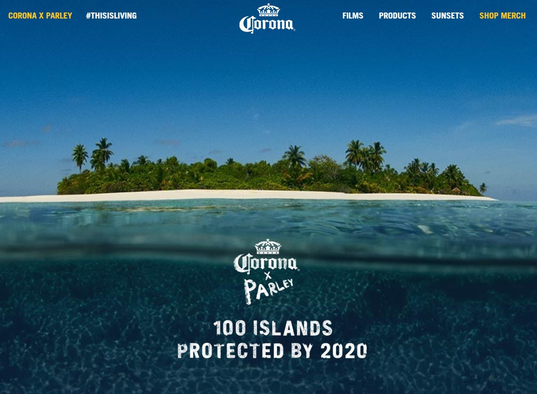Select the Sunsets navigation item
This screenshot has height=394, width=537.
(x=447, y=16)
